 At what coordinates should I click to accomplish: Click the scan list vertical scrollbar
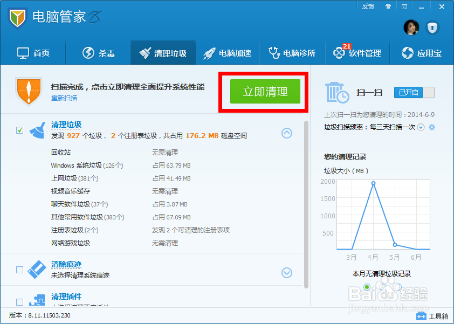[306, 204]
